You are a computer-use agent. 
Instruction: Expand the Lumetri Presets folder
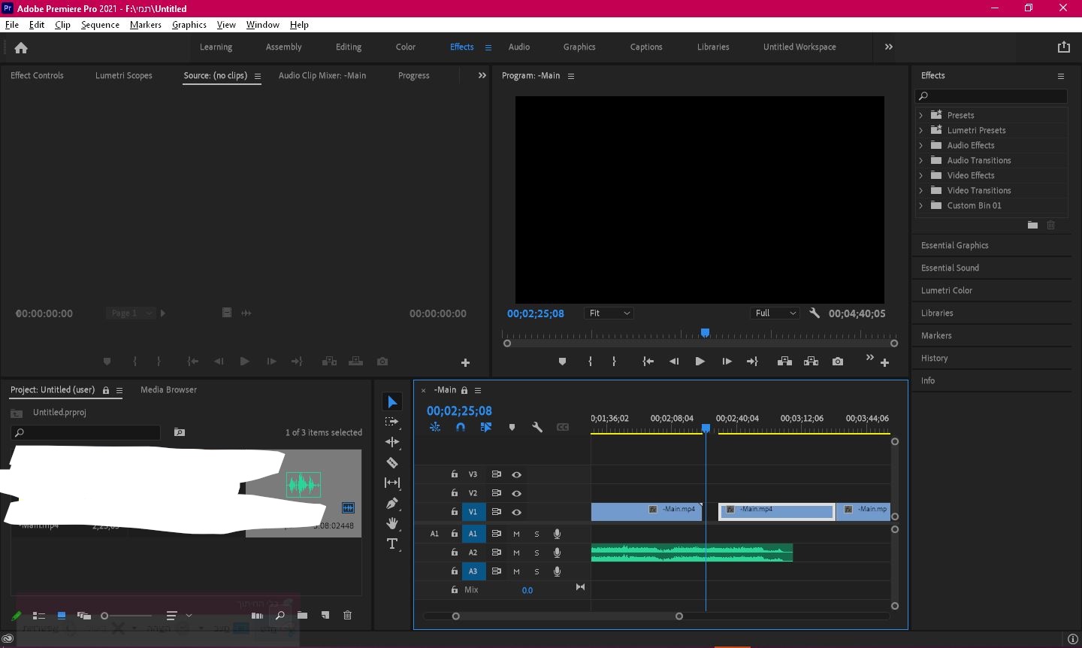point(921,130)
